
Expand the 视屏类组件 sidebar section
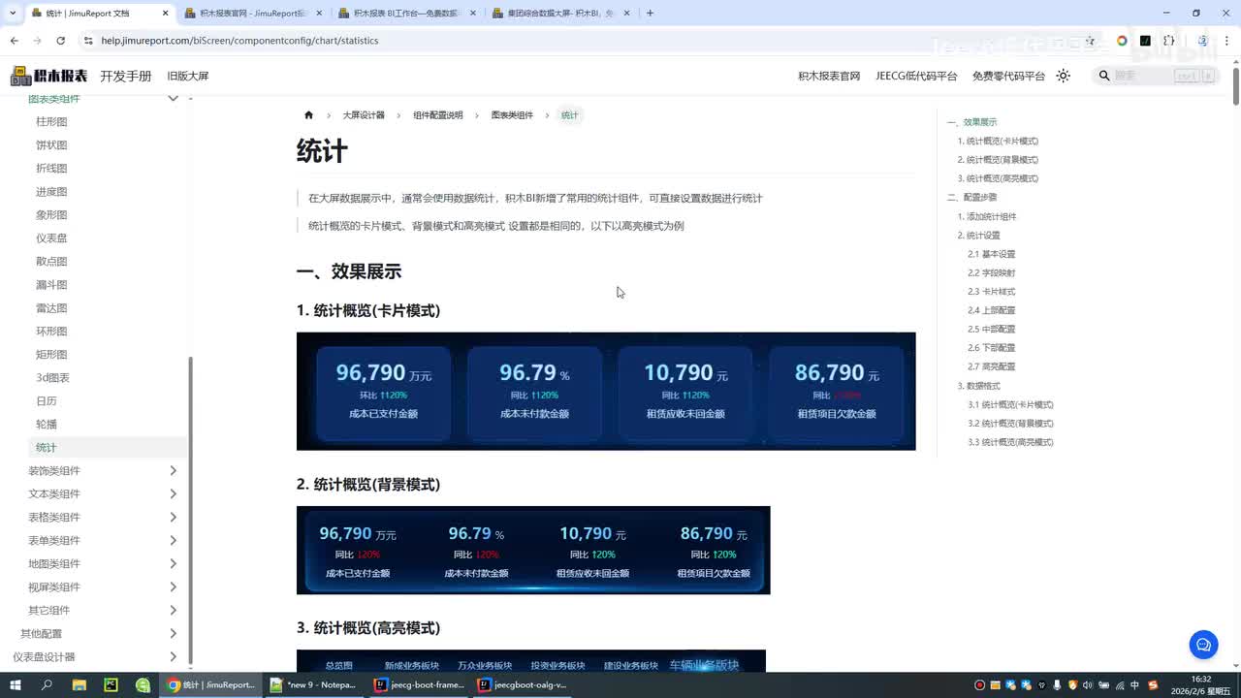pos(174,587)
